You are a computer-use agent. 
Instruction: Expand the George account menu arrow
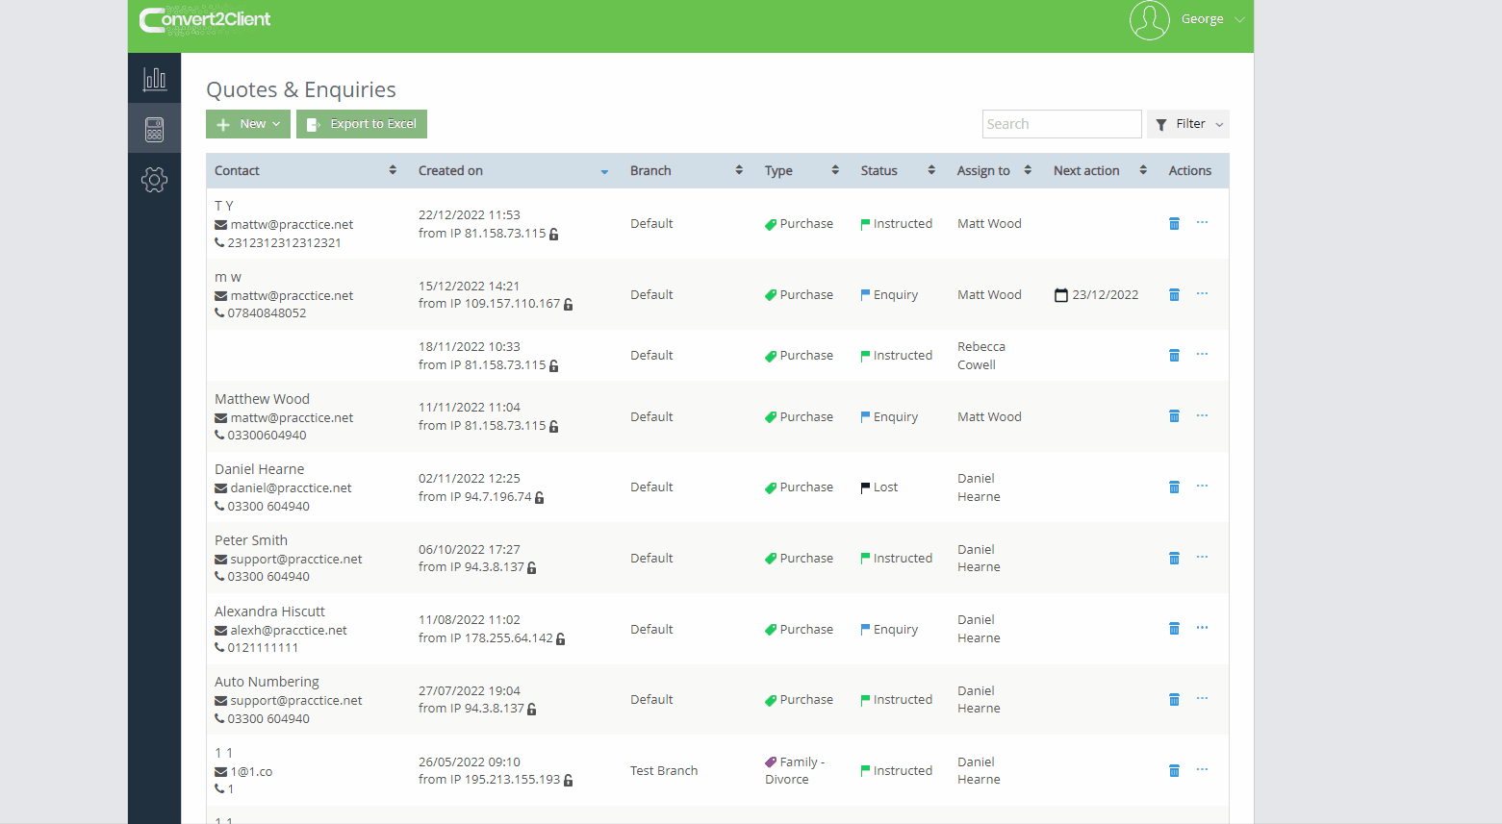click(x=1239, y=19)
